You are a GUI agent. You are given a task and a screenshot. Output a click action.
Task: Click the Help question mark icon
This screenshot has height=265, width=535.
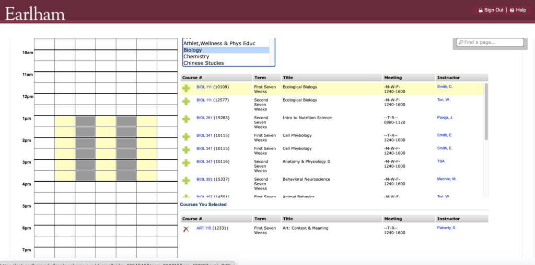pos(511,10)
